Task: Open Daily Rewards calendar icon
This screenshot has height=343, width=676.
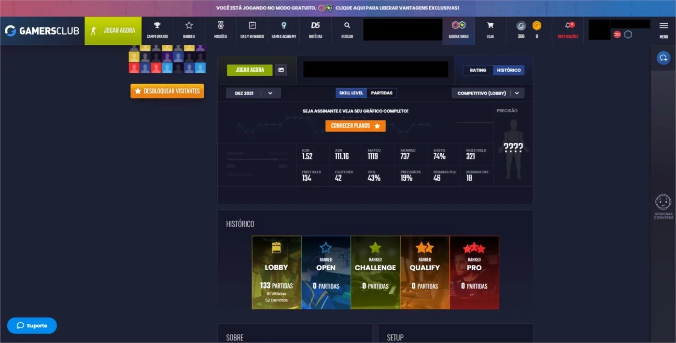Action: [252, 26]
